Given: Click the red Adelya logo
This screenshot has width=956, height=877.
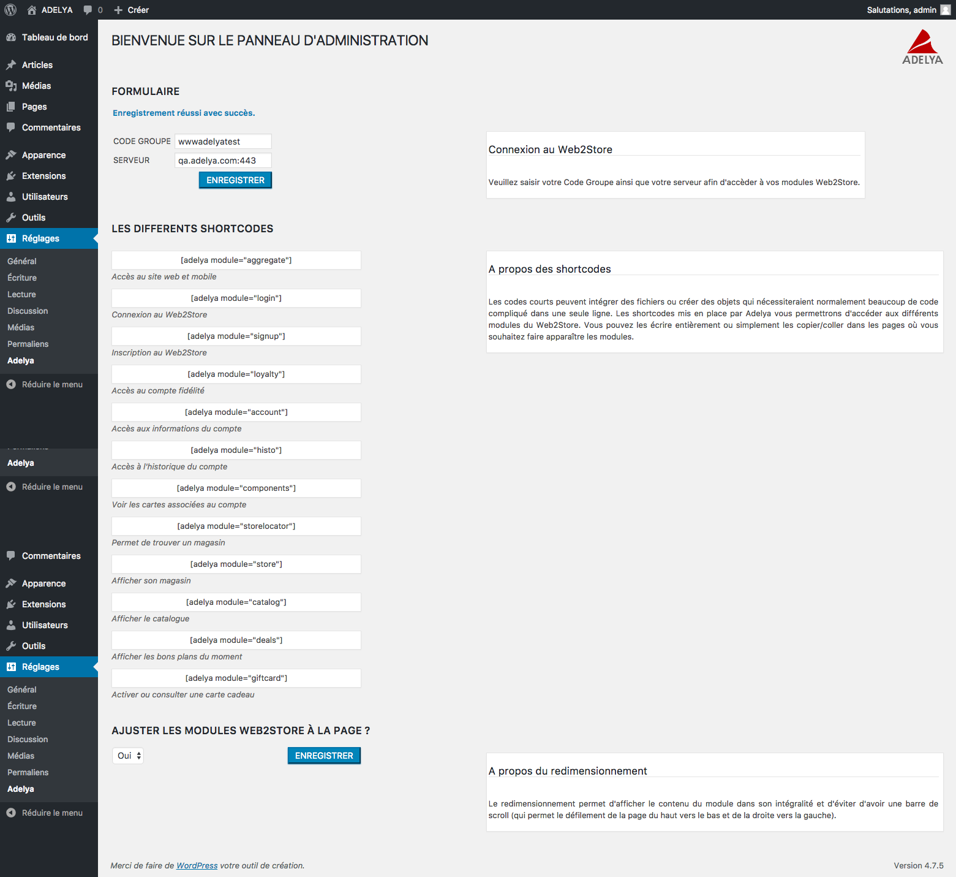Looking at the screenshot, I should tap(922, 47).
